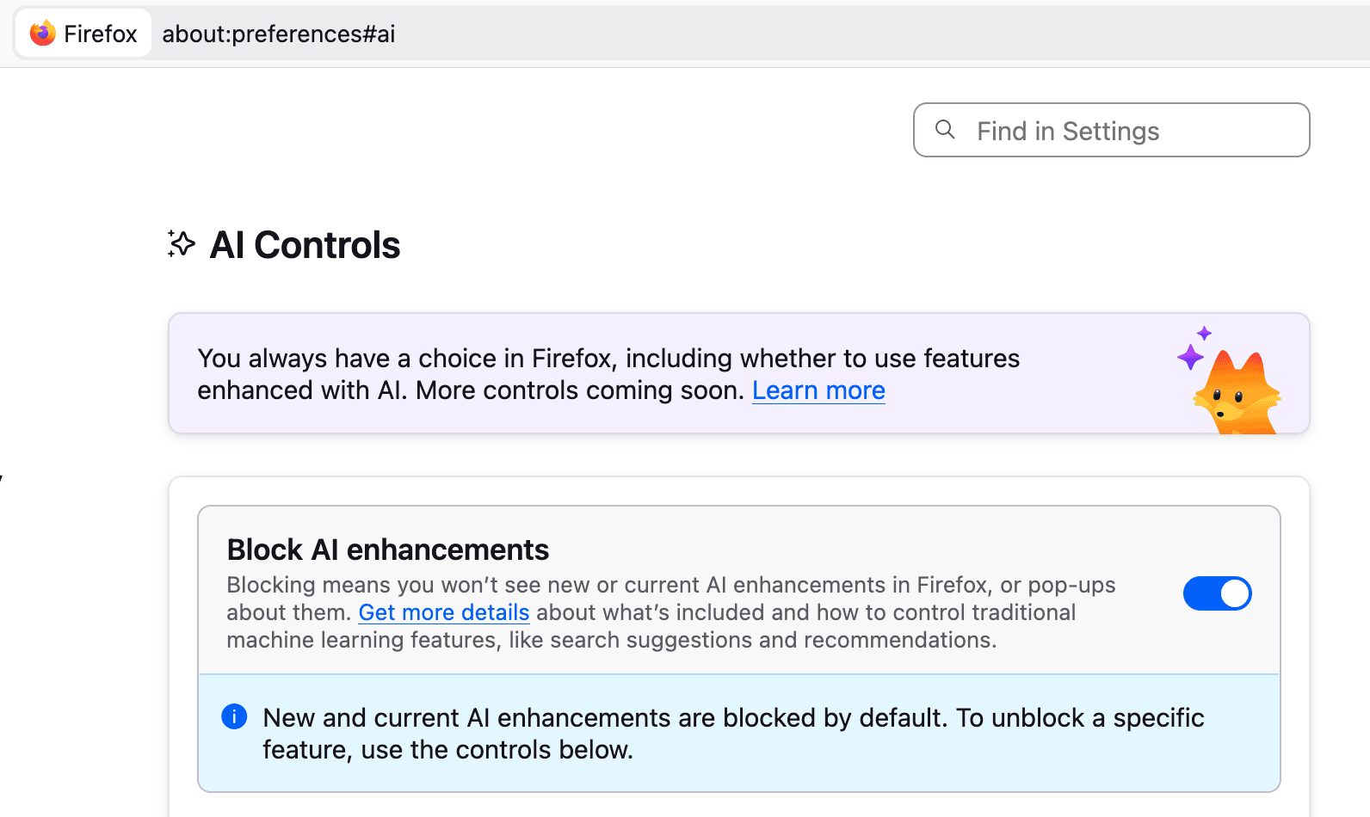Turn off the Block AI enhancements toggle

tap(1217, 593)
